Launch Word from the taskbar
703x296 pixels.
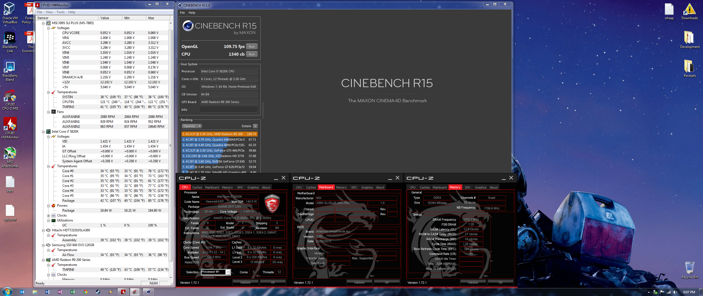[48, 292]
